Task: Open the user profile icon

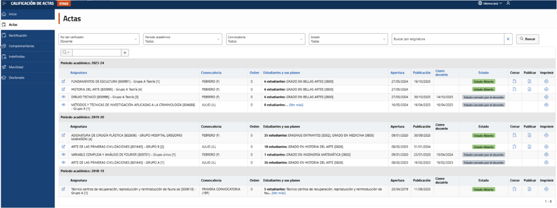Action: coord(508,3)
